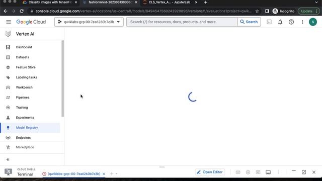Open Labeling tasks page
The height and width of the screenshot is (181, 322).
pos(27,77)
